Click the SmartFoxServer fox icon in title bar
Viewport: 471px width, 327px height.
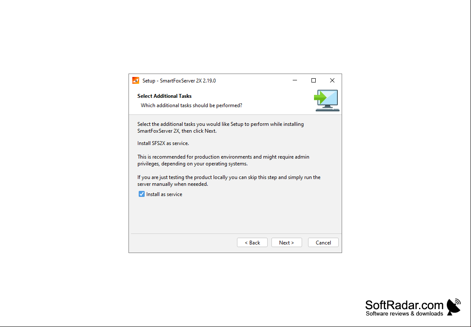point(135,80)
